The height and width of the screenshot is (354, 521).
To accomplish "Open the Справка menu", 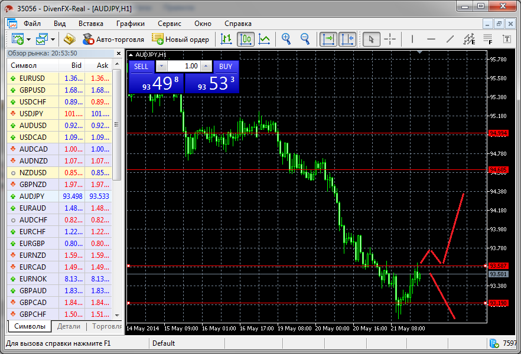I will (x=238, y=24).
